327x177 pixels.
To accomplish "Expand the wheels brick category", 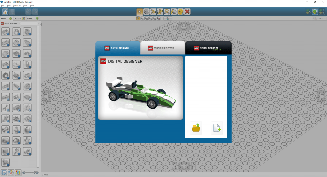I will [x=5, y=75].
